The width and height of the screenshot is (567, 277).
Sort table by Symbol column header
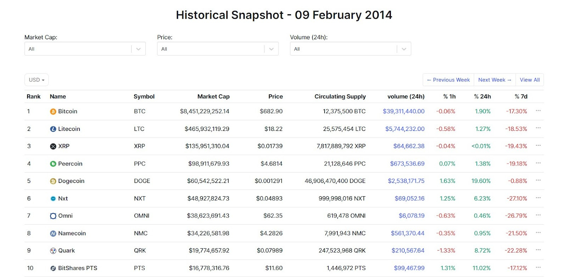click(144, 97)
